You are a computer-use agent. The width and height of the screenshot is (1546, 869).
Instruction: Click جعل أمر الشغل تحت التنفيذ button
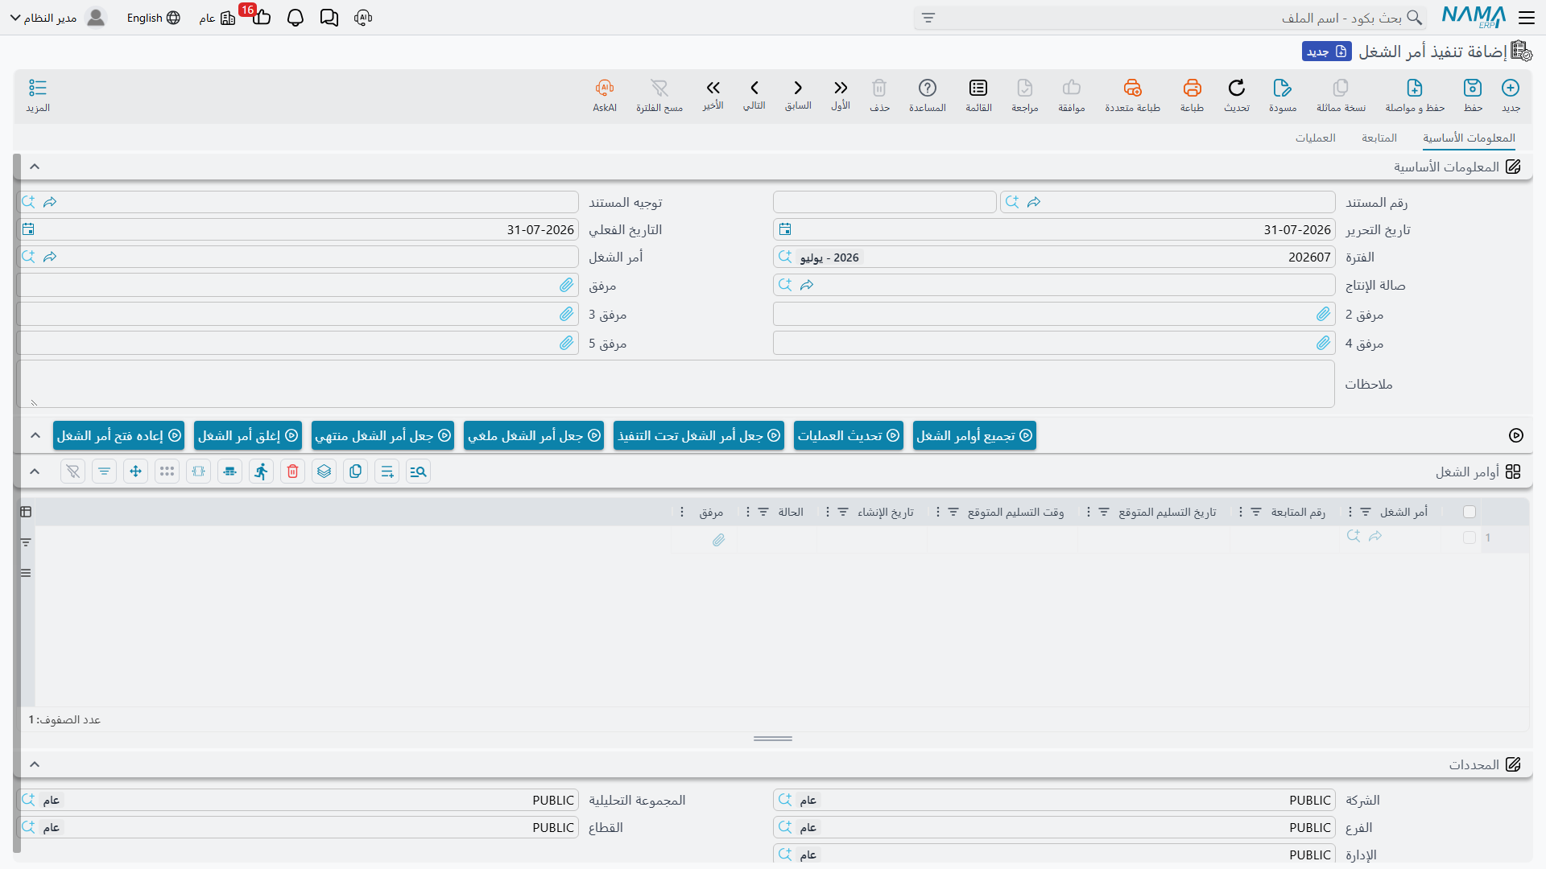(x=699, y=435)
